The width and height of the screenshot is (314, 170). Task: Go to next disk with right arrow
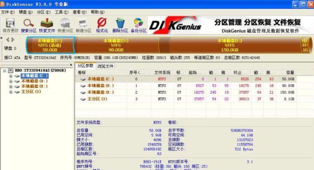[x=13, y=40]
